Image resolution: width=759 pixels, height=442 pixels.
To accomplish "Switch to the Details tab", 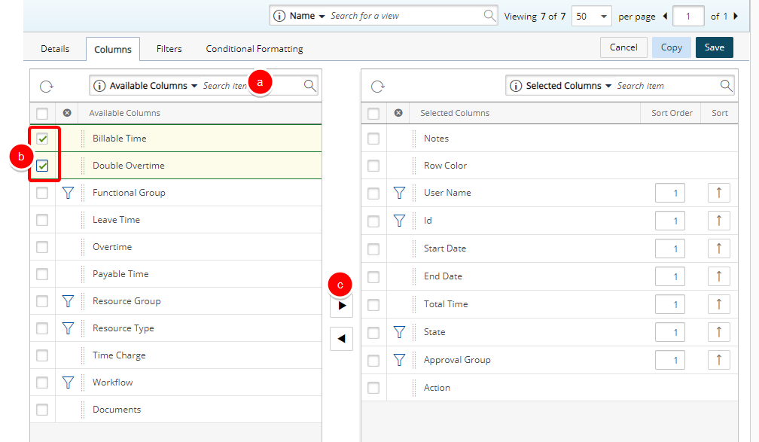I will coord(55,49).
